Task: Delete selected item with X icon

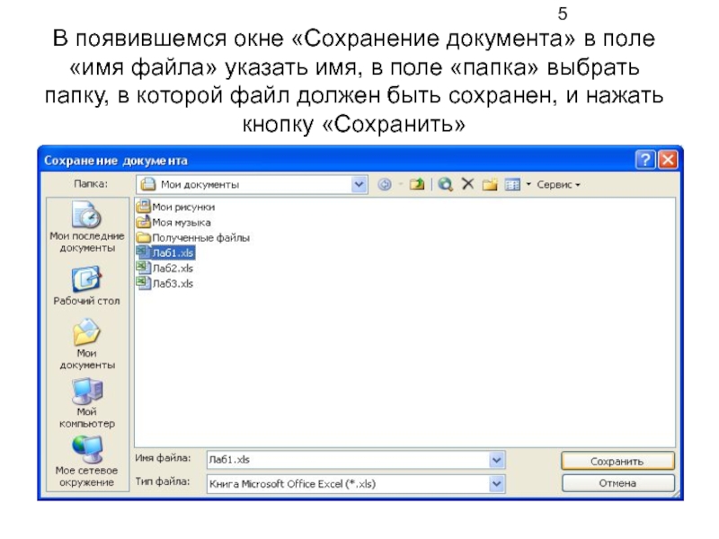Action: [467, 184]
